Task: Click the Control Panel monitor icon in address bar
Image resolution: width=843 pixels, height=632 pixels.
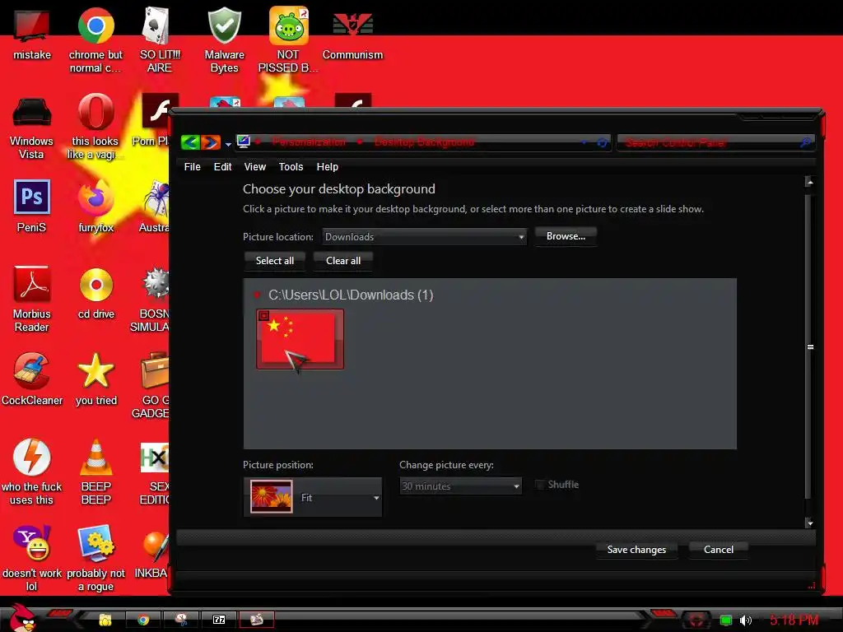Action: (244, 142)
